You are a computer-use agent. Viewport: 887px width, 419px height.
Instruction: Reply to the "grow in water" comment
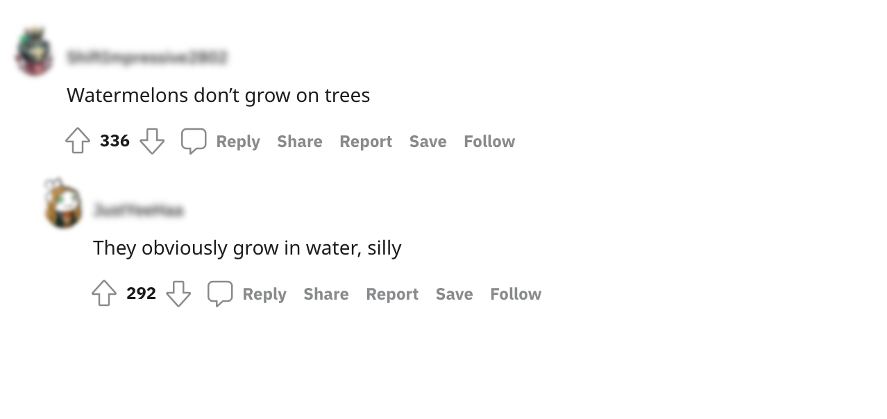point(264,294)
